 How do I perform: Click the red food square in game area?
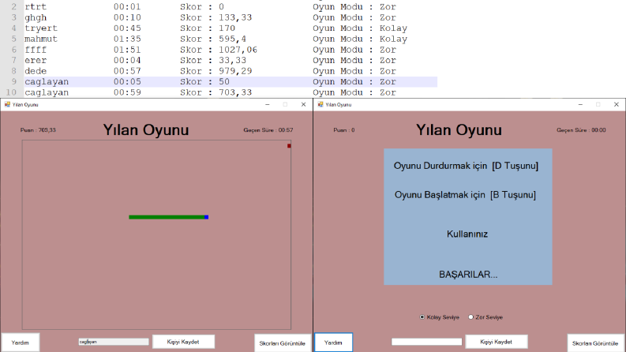289,146
